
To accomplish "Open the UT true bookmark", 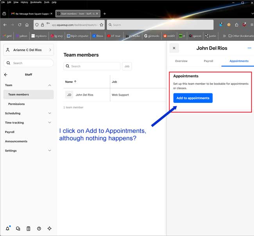I will [114, 36].
